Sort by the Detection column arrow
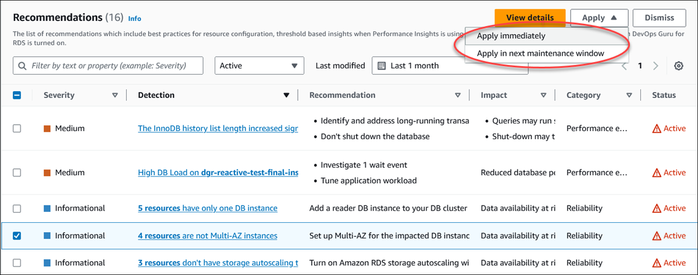The image size is (698, 275). point(286,95)
